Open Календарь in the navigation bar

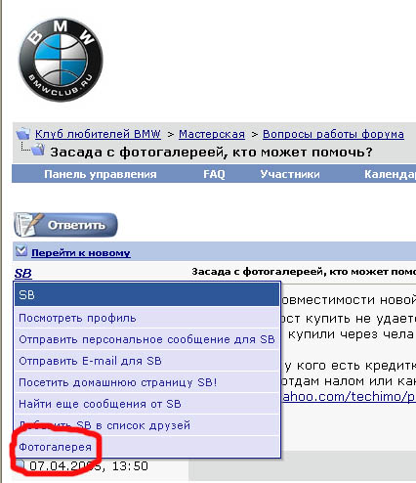point(390,174)
